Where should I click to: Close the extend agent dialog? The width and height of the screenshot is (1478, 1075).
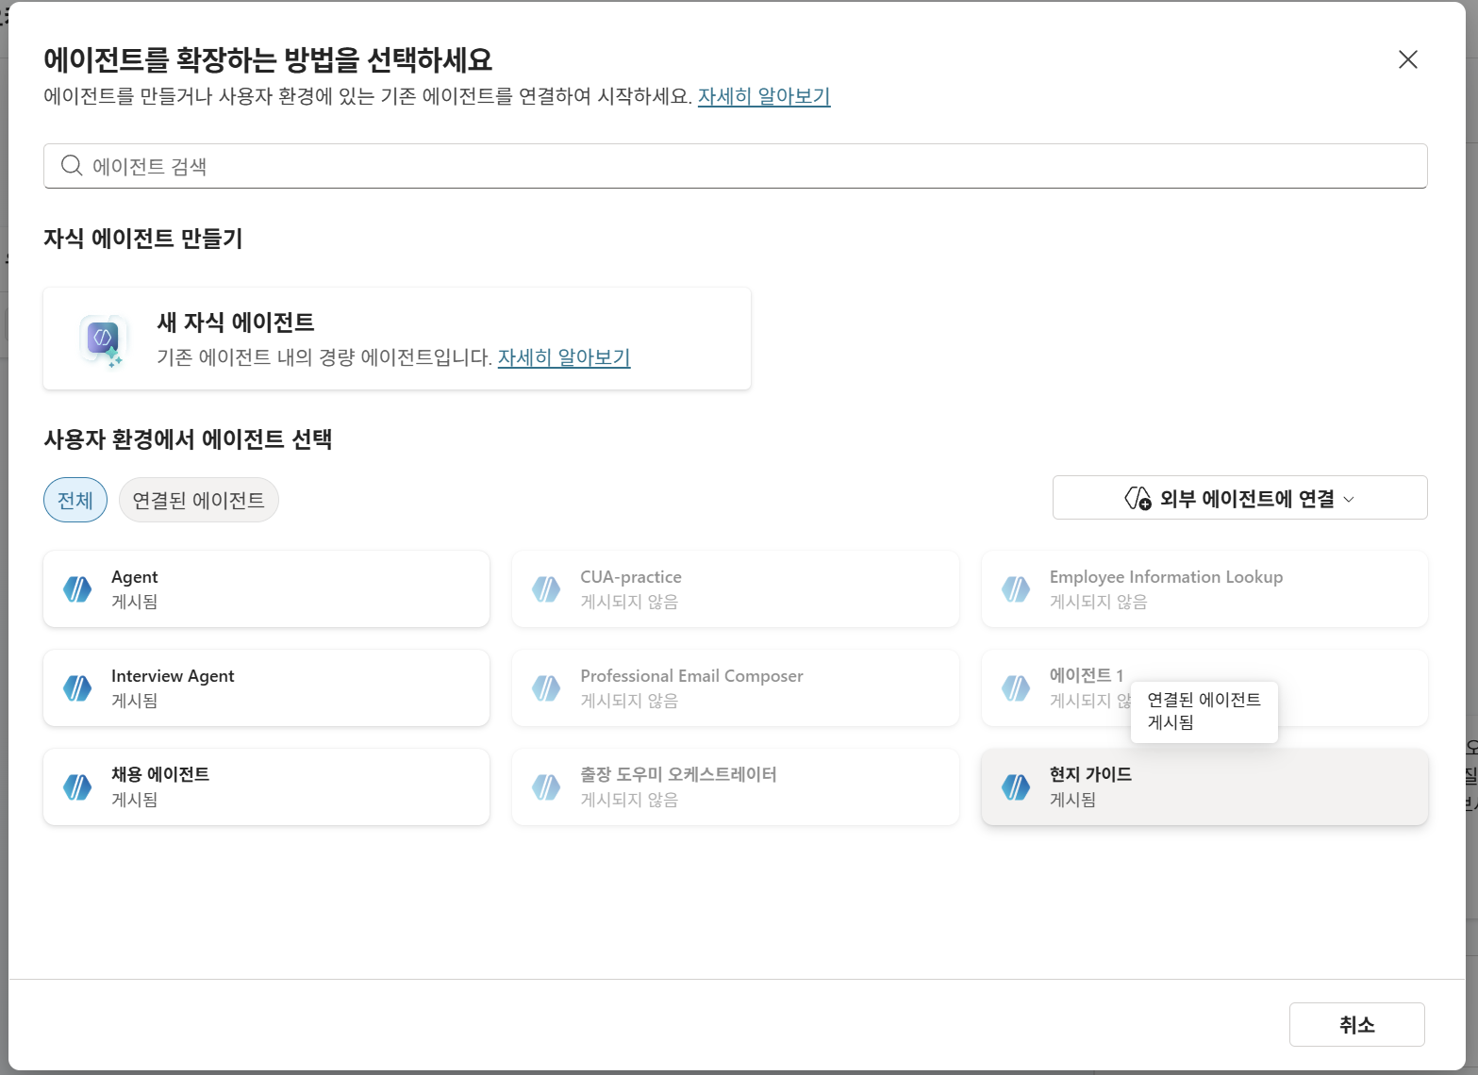point(1408,59)
